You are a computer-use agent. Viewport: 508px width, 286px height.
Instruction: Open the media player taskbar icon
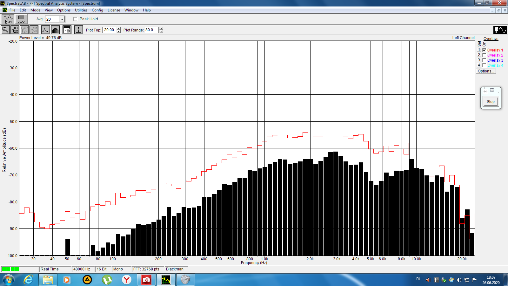point(67,280)
